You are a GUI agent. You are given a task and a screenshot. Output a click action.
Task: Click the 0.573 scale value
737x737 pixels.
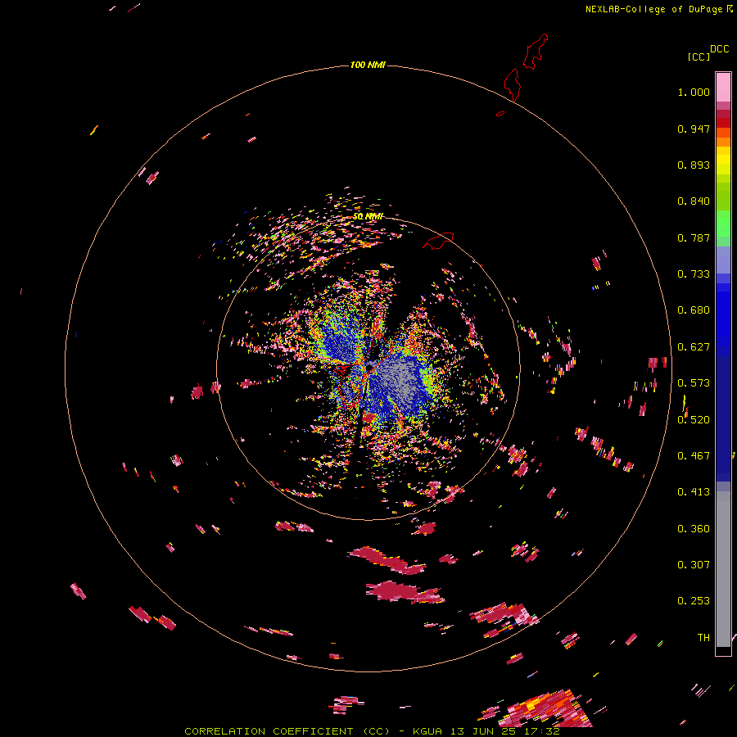coord(694,383)
